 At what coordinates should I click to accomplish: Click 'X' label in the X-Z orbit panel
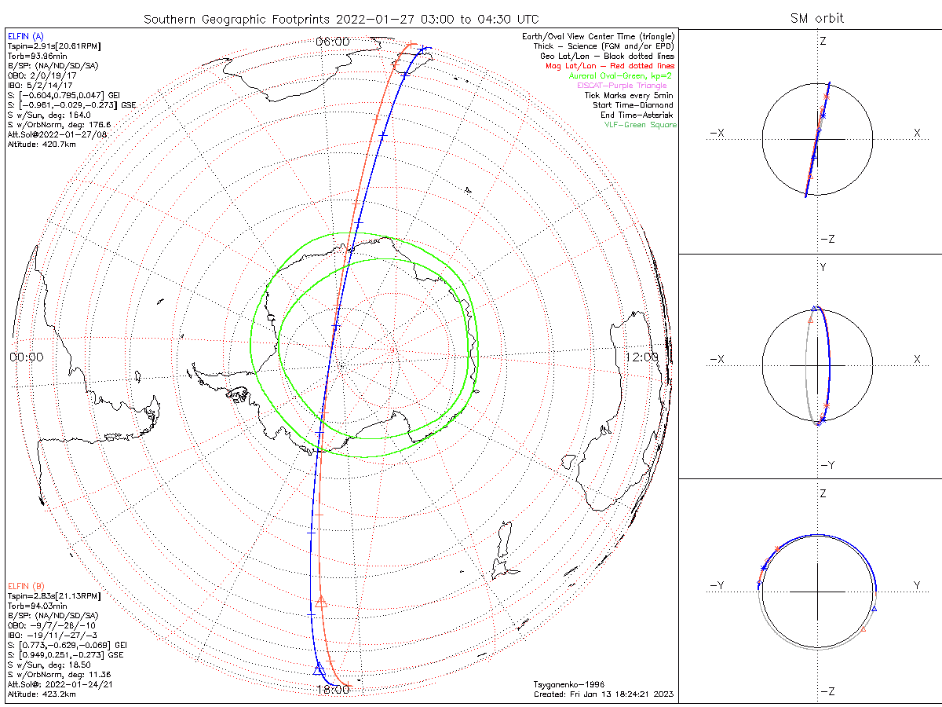tap(917, 134)
